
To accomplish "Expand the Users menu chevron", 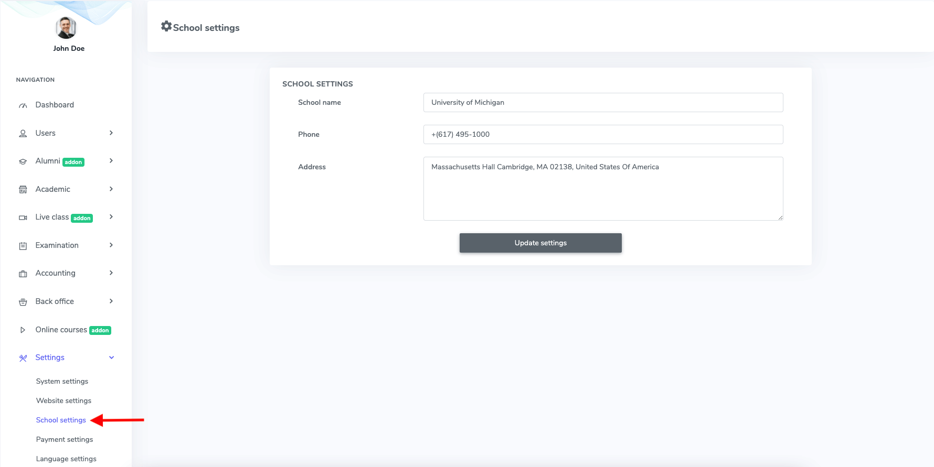I will click(x=111, y=133).
